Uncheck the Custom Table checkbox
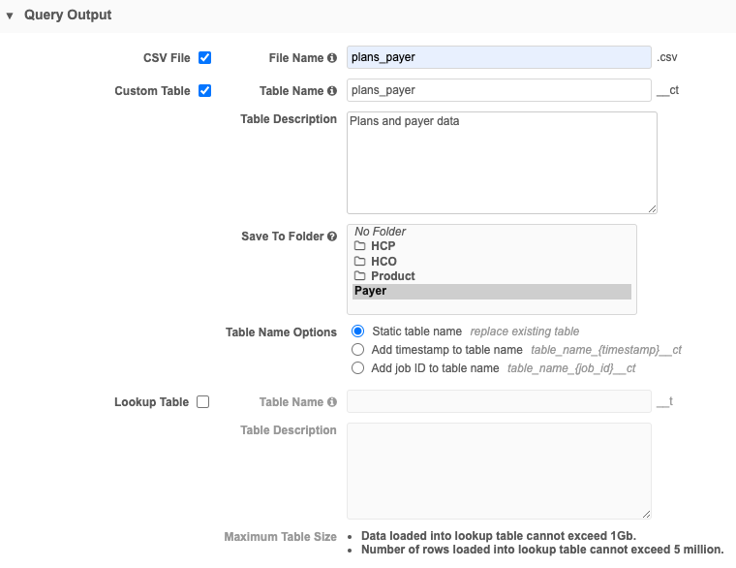 (x=204, y=91)
